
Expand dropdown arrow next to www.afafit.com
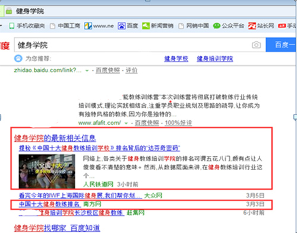126,123
